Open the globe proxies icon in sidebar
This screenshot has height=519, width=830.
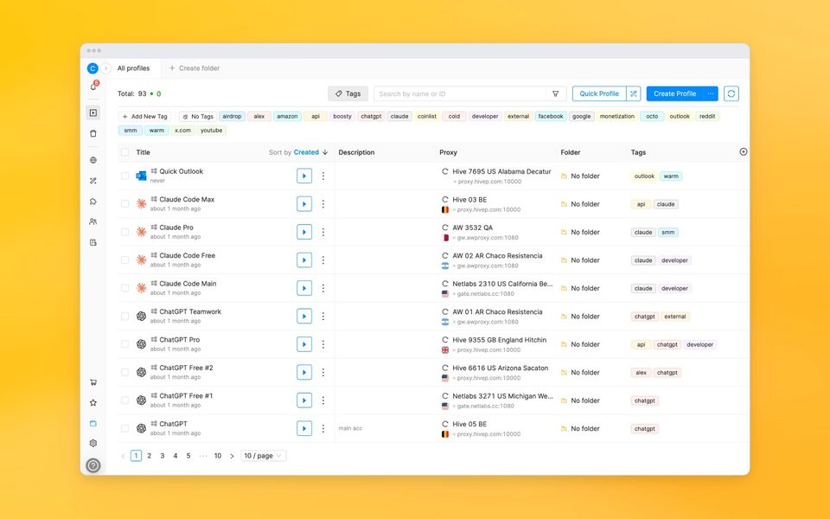pos(93,160)
